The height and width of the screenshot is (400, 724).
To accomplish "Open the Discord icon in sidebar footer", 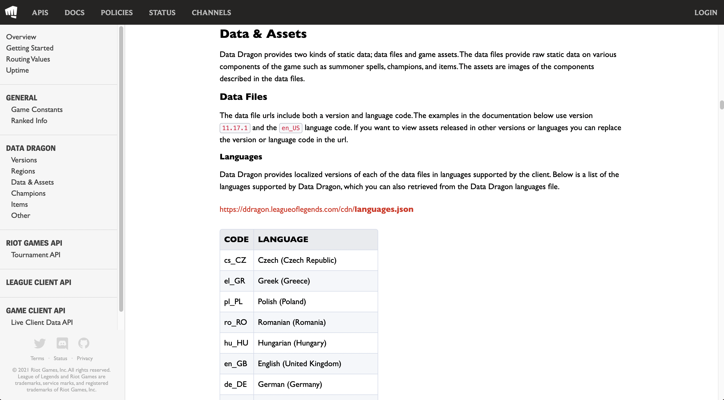I will tap(62, 343).
